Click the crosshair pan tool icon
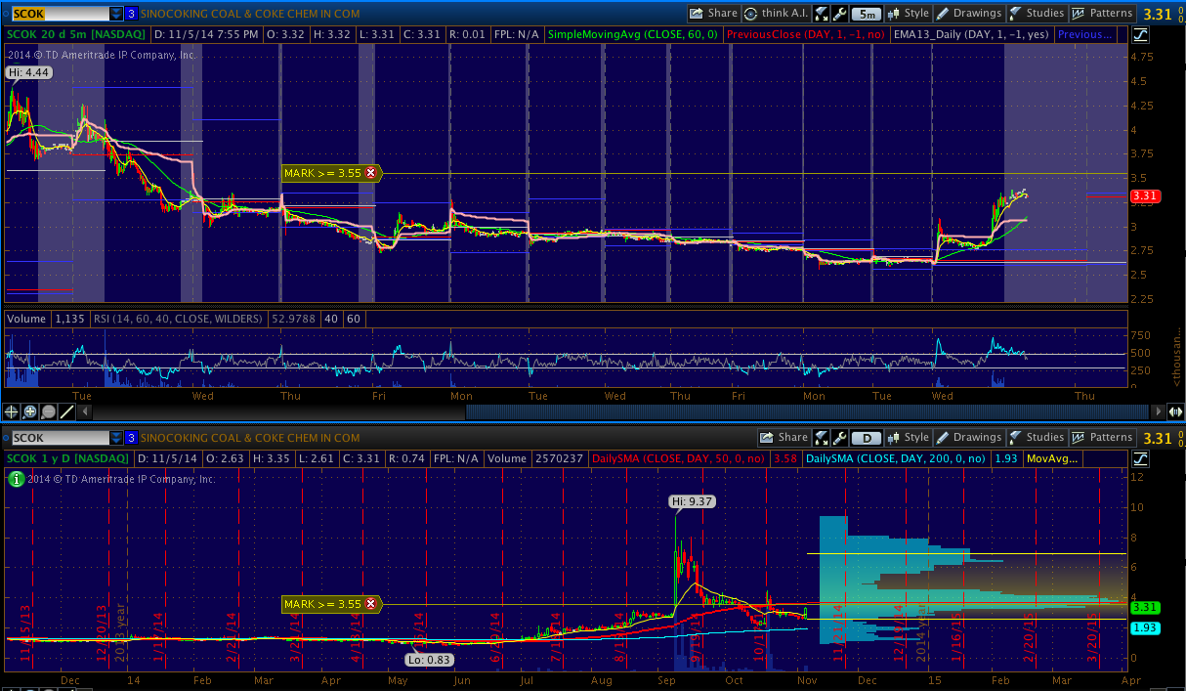The height and width of the screenshot is (691, 1186). [x=12, y=411]
